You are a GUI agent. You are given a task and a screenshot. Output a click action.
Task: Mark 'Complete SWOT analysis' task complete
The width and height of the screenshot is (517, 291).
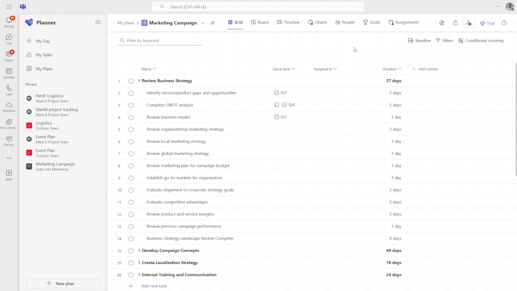pos(131,105)
